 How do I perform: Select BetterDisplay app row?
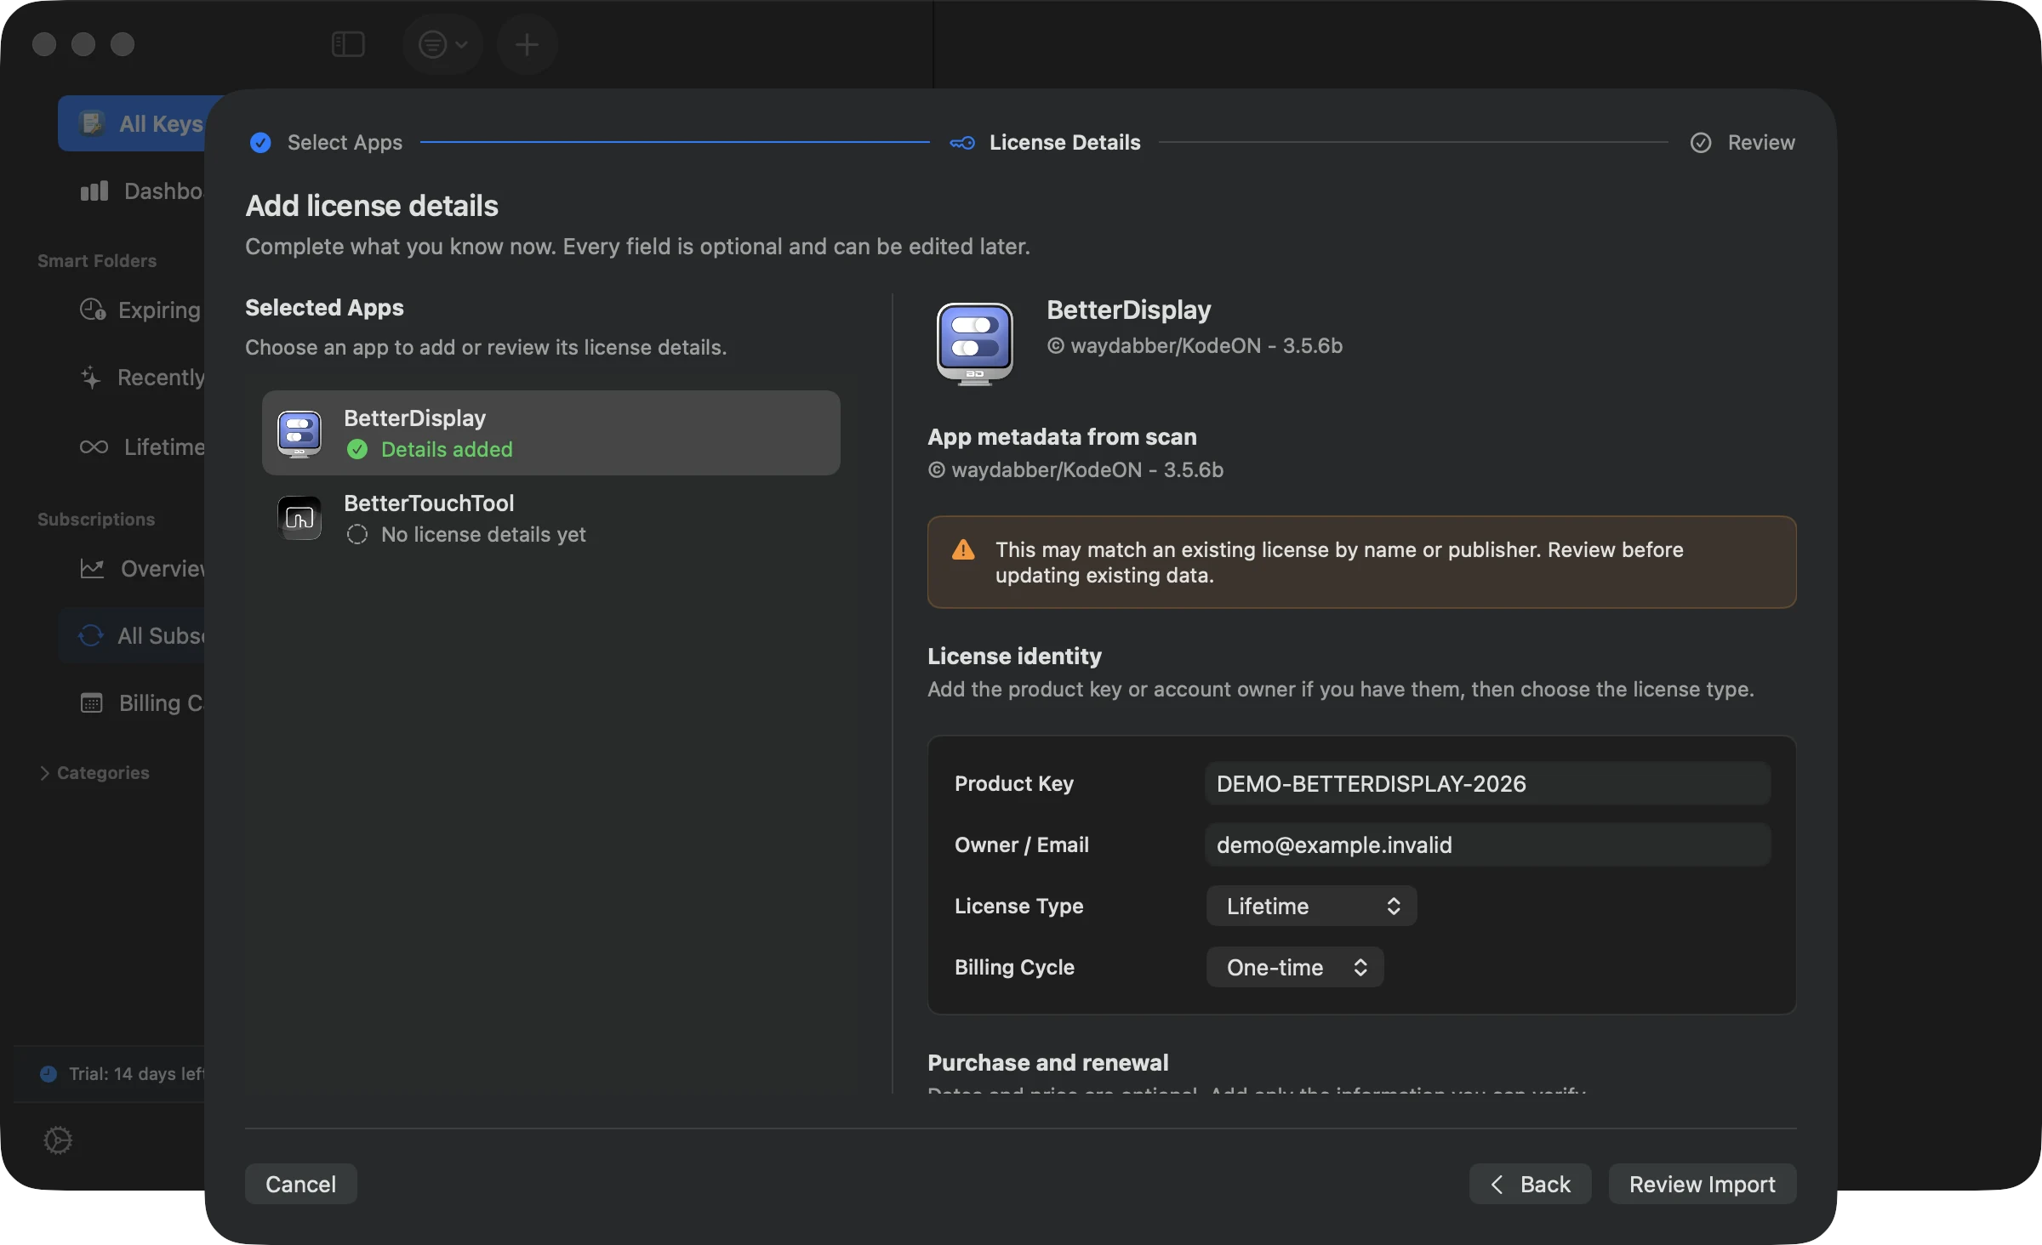click(551, 433)
